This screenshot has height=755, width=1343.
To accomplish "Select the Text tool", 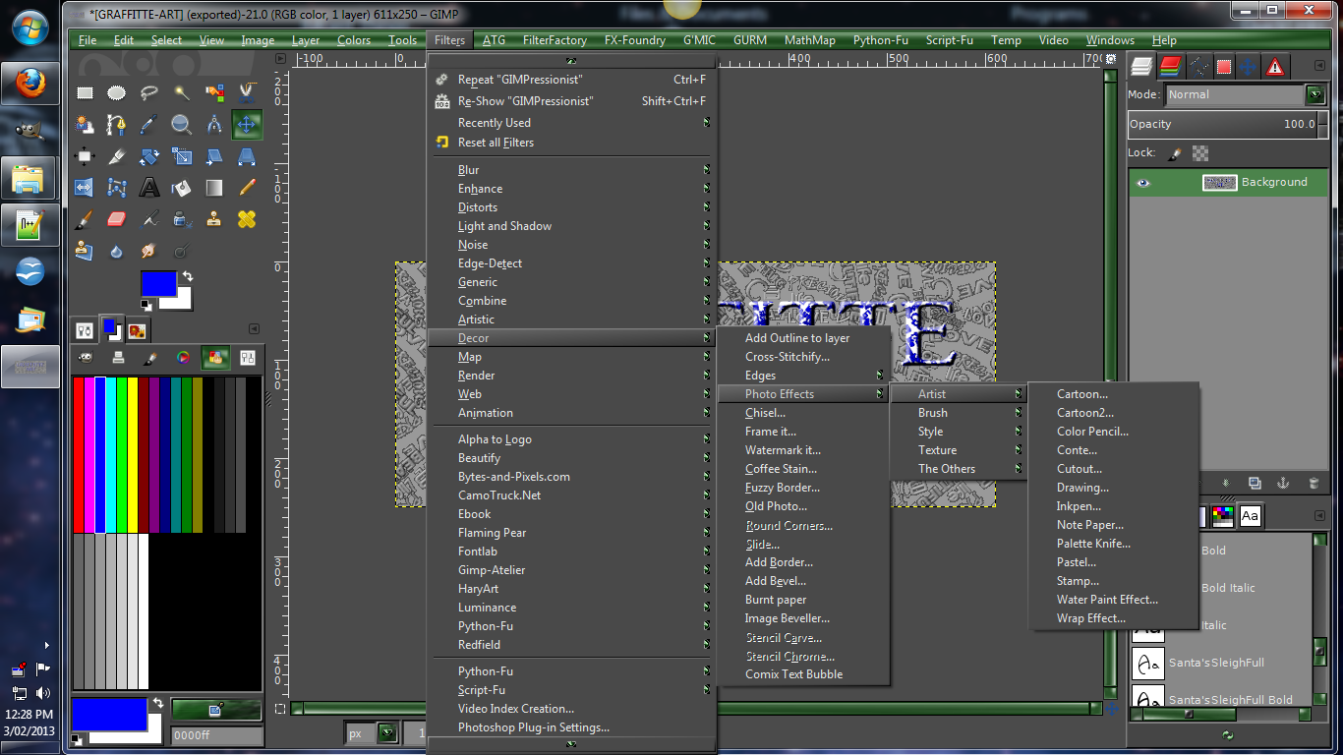I will point(149,188).
